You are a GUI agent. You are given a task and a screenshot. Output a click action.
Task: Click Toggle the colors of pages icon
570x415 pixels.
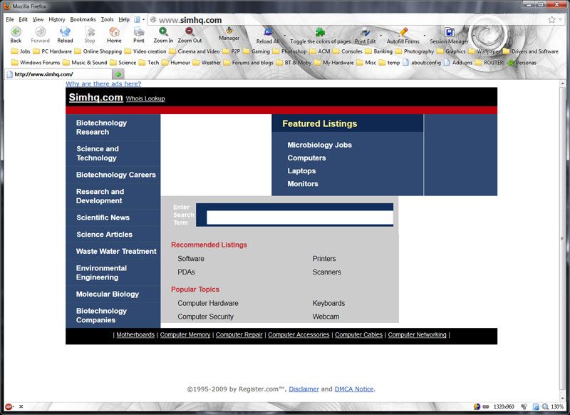[320, 33]
